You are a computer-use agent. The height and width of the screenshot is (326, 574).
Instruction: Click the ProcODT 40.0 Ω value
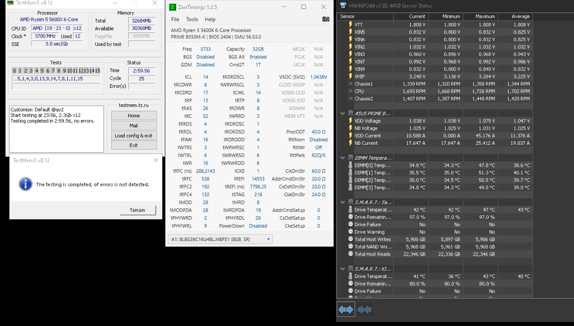tap(318, 132)
